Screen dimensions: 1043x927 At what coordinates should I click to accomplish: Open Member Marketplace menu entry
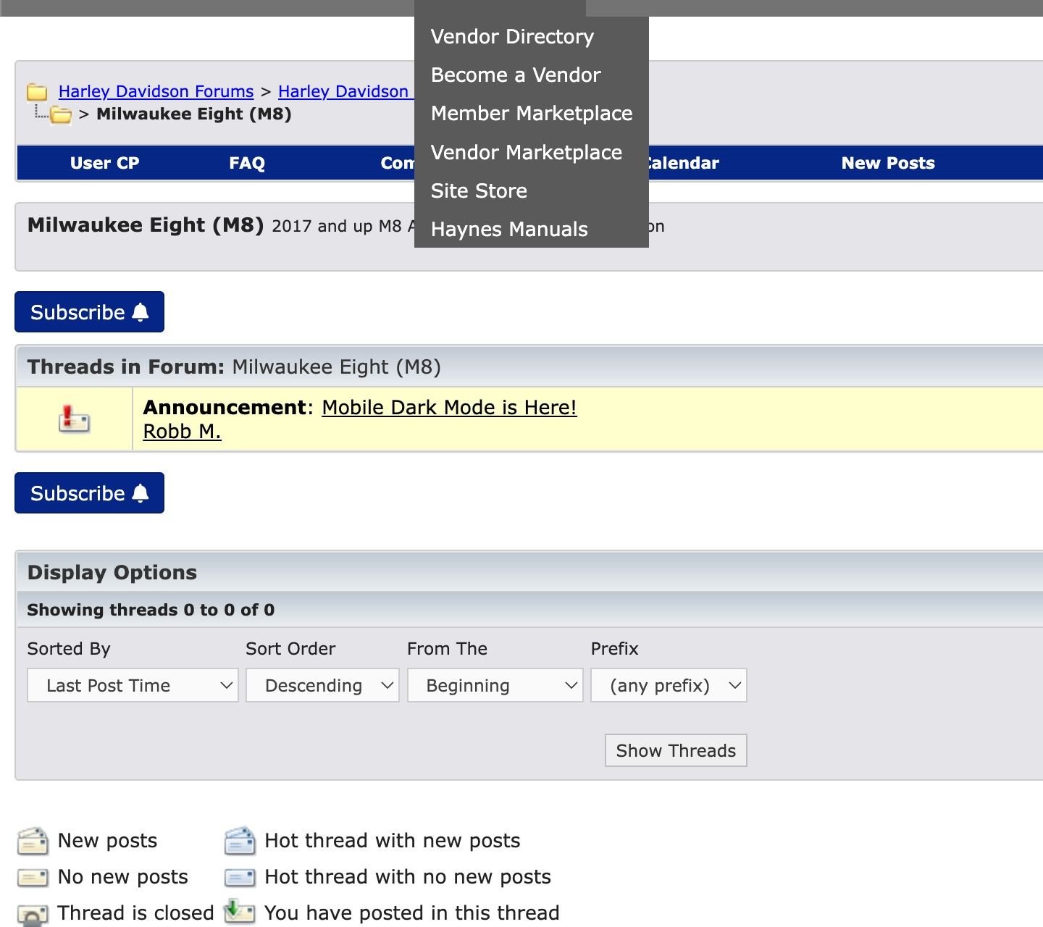[532, 114]
